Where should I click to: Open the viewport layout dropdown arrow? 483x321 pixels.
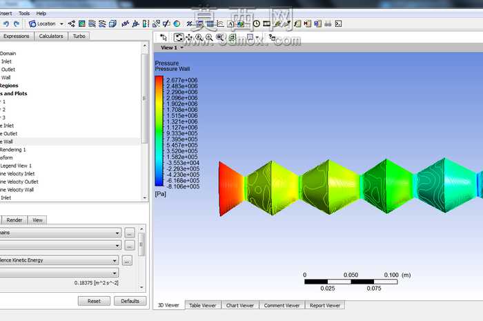tap(257, 37)
